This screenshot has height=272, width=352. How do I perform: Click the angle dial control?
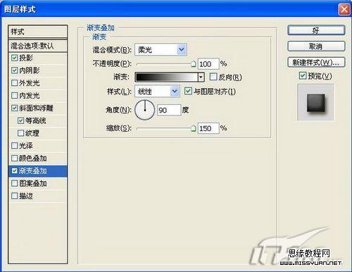[145, 110]
